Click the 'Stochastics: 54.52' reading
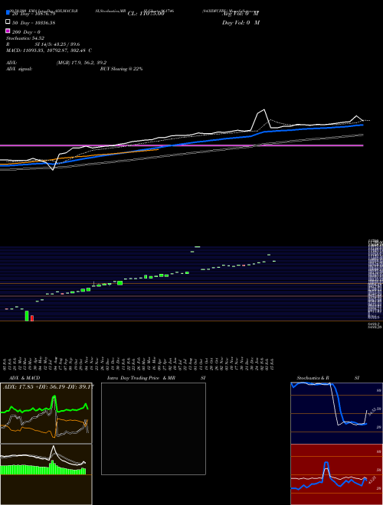 coord(25,38)
